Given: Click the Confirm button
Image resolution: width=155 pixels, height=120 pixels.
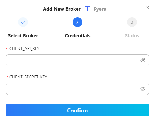Looking at the screenshot, I should click(77, 110).
